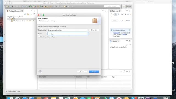Close the Connect Mylyn notice
The width and height of the screenshot is (176, 99).
click(130, 30)
